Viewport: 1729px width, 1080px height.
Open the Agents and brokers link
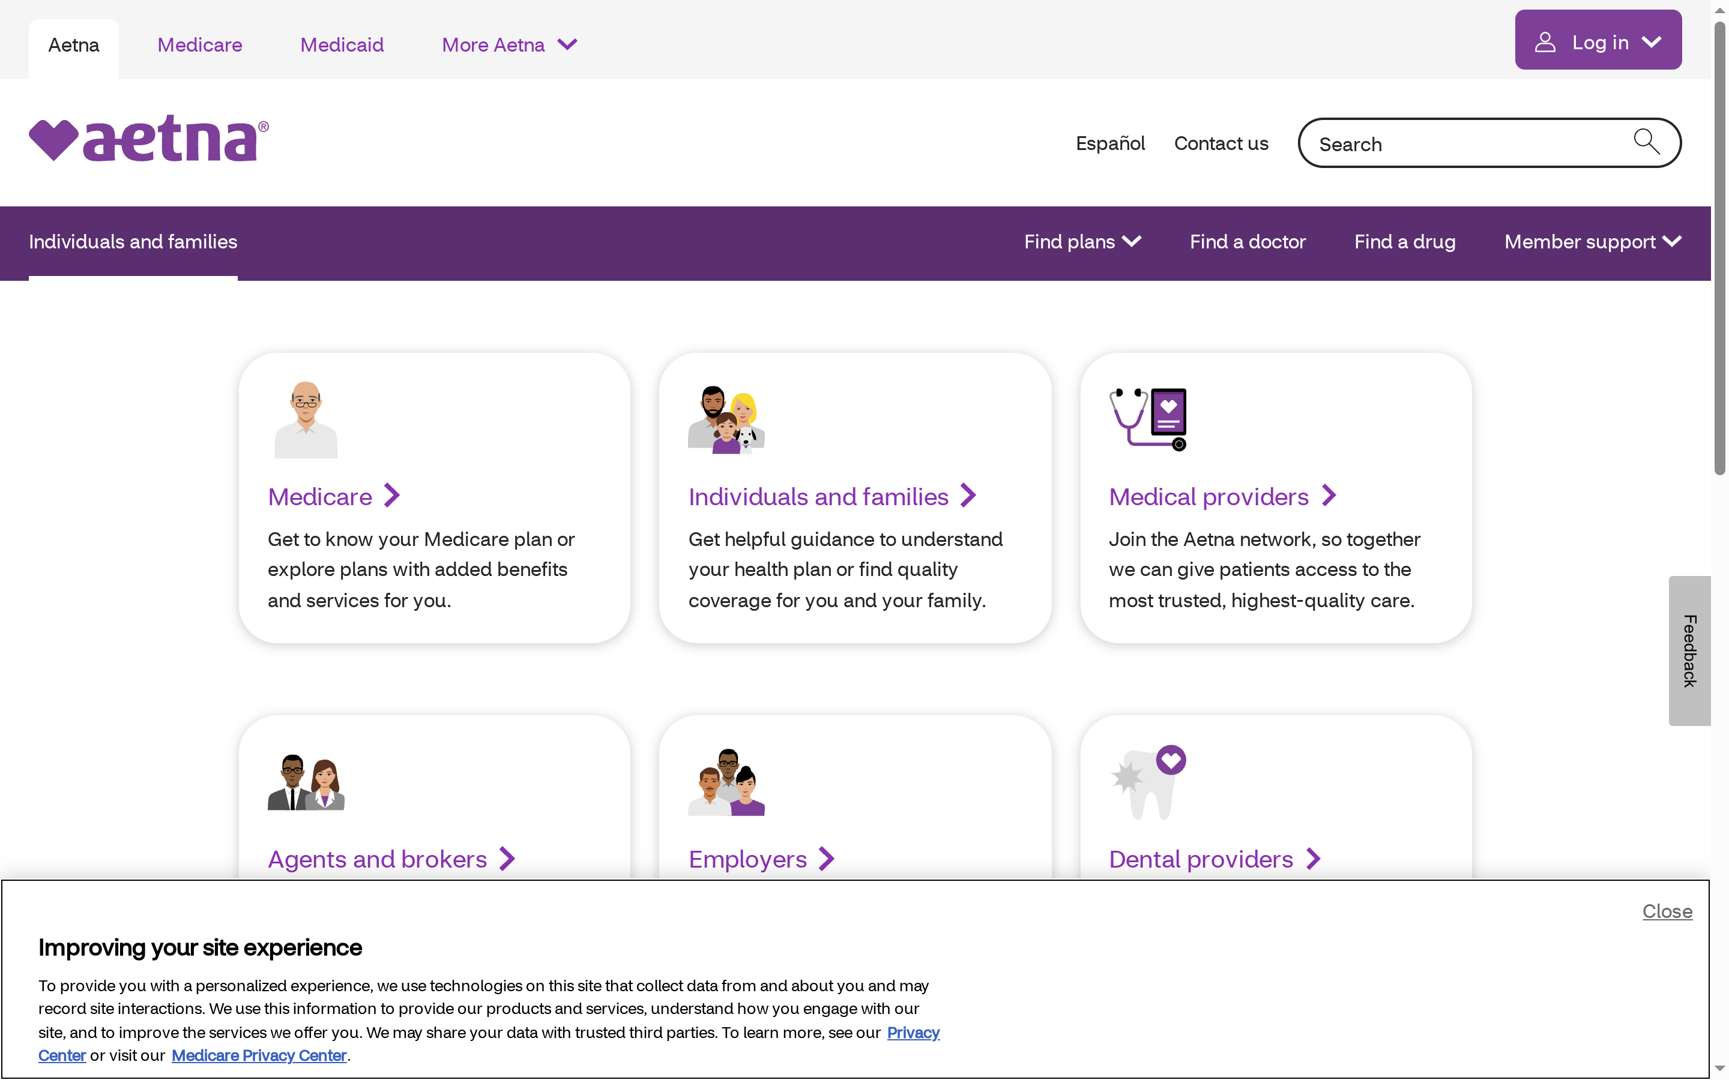(x=377, y=859)
